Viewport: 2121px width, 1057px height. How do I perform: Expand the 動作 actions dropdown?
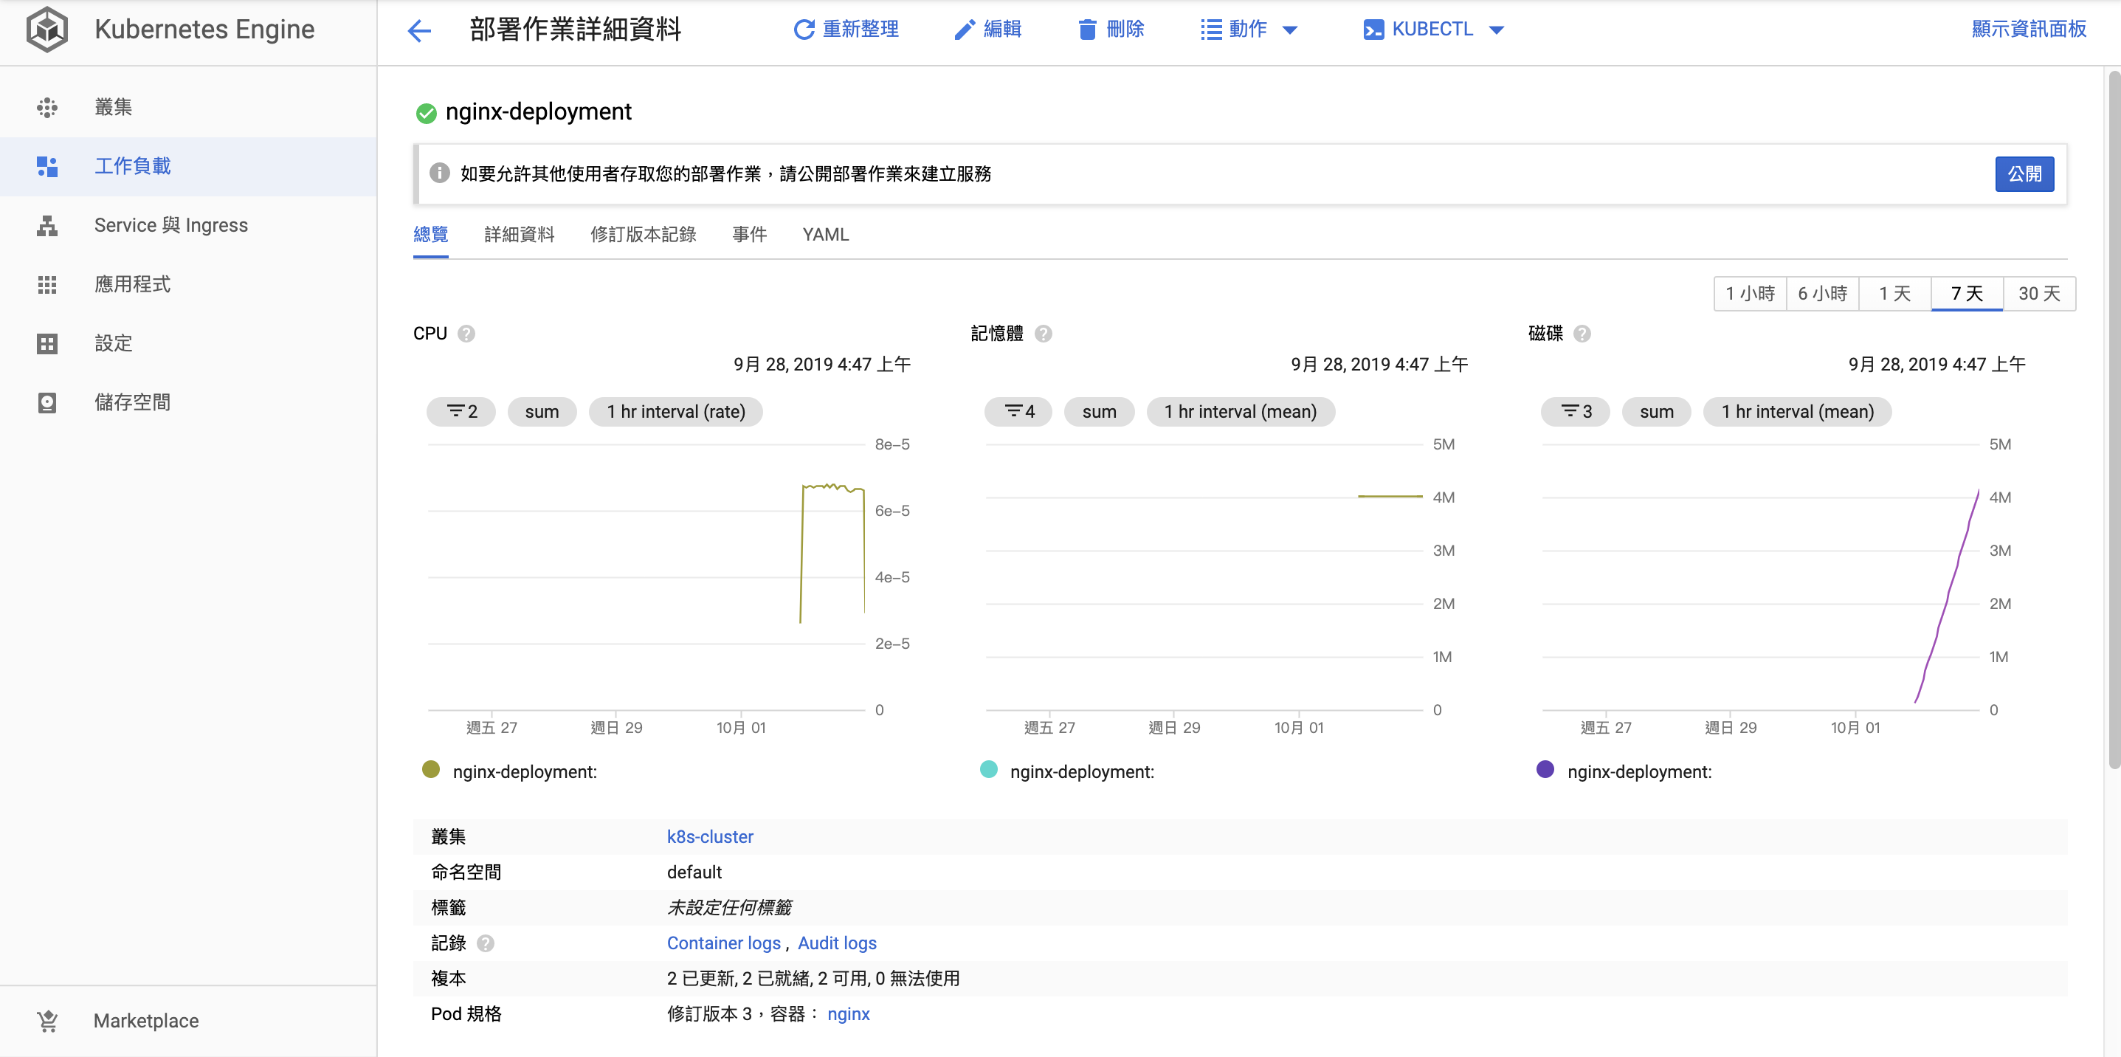pyautogui.click(x=1248, y=30)
